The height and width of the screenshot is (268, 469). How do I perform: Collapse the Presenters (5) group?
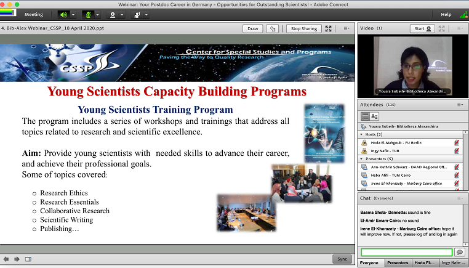tap(361, 159)
